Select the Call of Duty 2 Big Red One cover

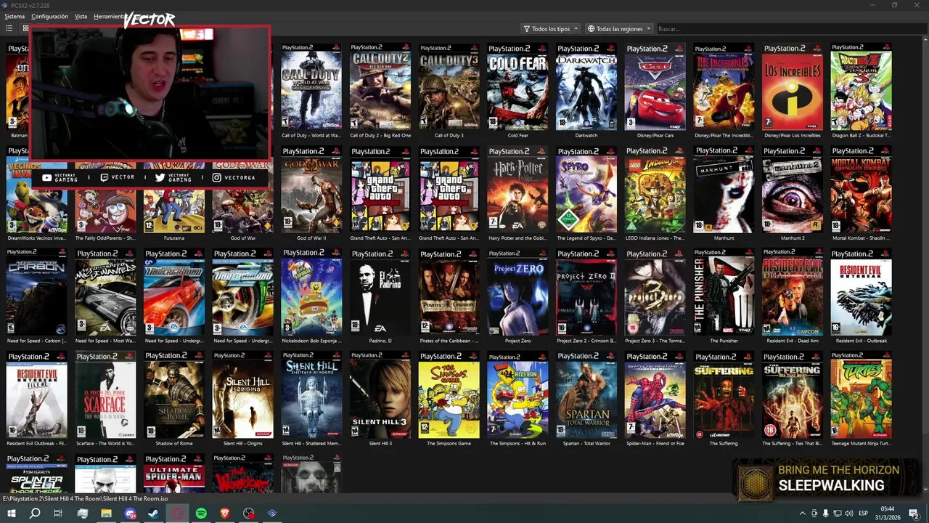coord(380,86)
